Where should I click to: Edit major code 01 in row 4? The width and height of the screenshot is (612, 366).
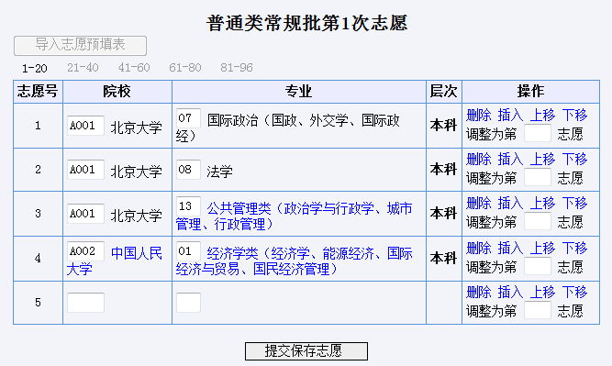pos(188,251)
